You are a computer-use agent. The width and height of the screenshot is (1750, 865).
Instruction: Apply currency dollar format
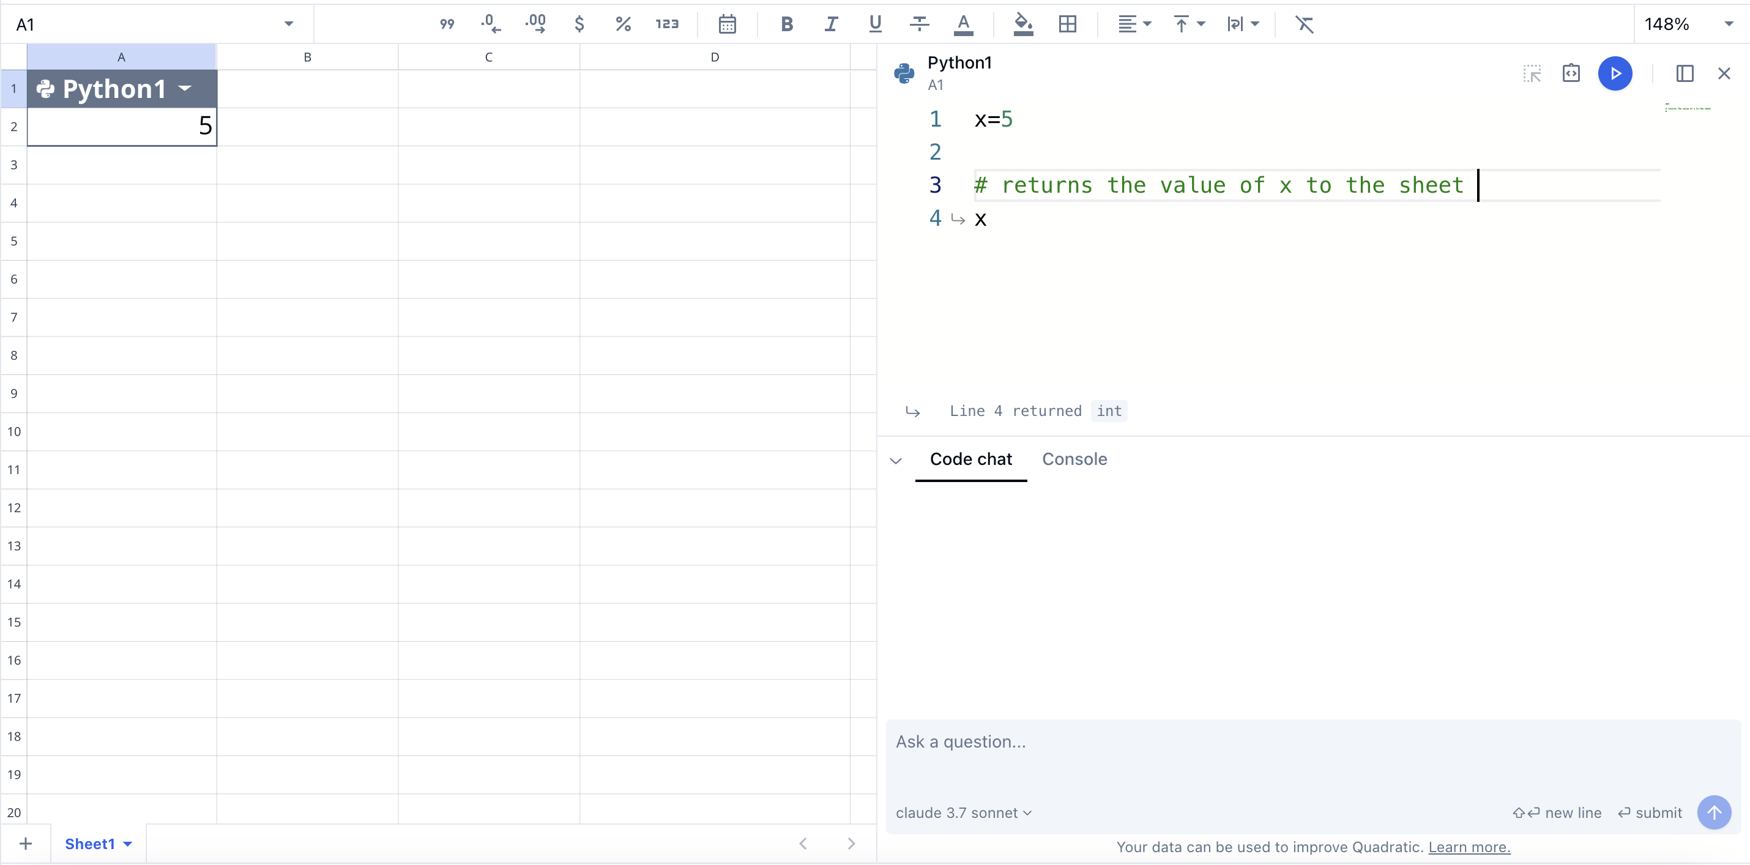coord(579,24)
